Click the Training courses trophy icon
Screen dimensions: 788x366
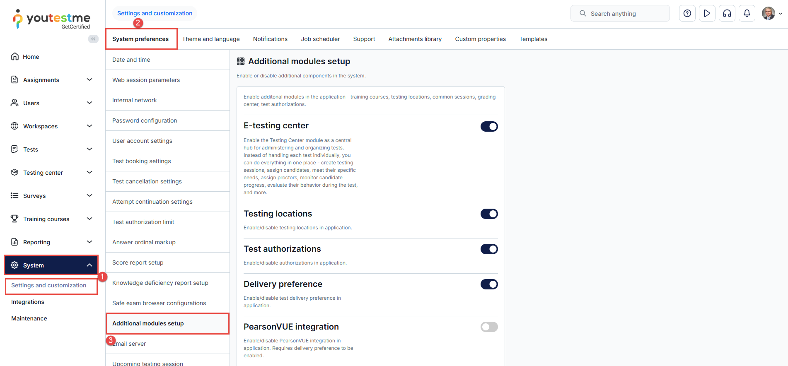pyautogui.click(x=15, y=219)
